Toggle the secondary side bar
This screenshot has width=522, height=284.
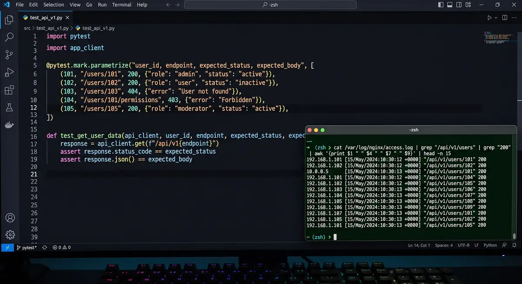point(459,5)
